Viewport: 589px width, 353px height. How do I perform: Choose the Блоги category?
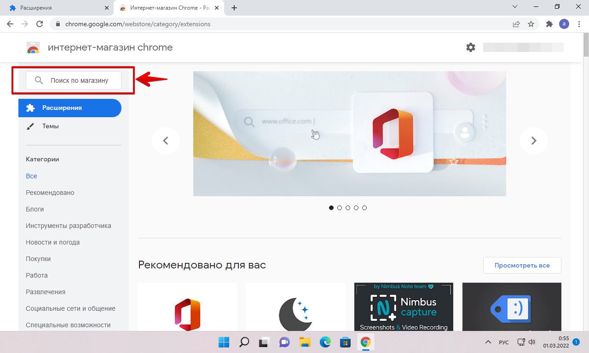(35, 209)
